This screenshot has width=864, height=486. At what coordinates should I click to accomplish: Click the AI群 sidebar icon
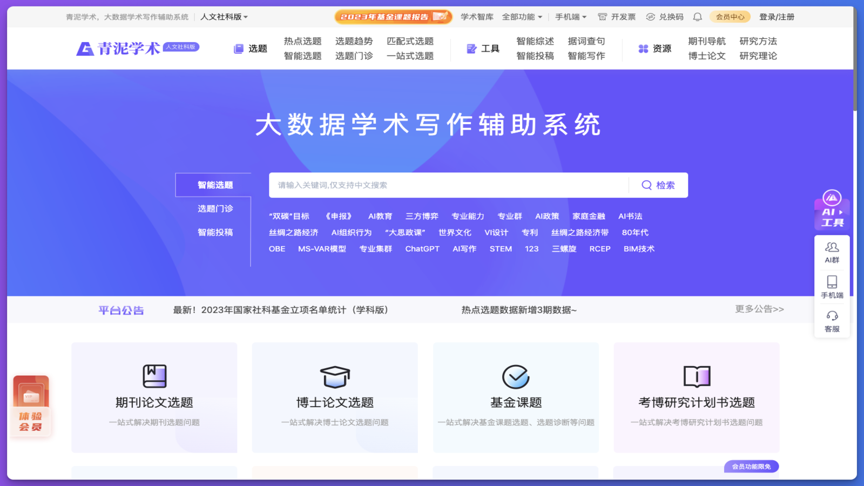[x=832, y=253]
